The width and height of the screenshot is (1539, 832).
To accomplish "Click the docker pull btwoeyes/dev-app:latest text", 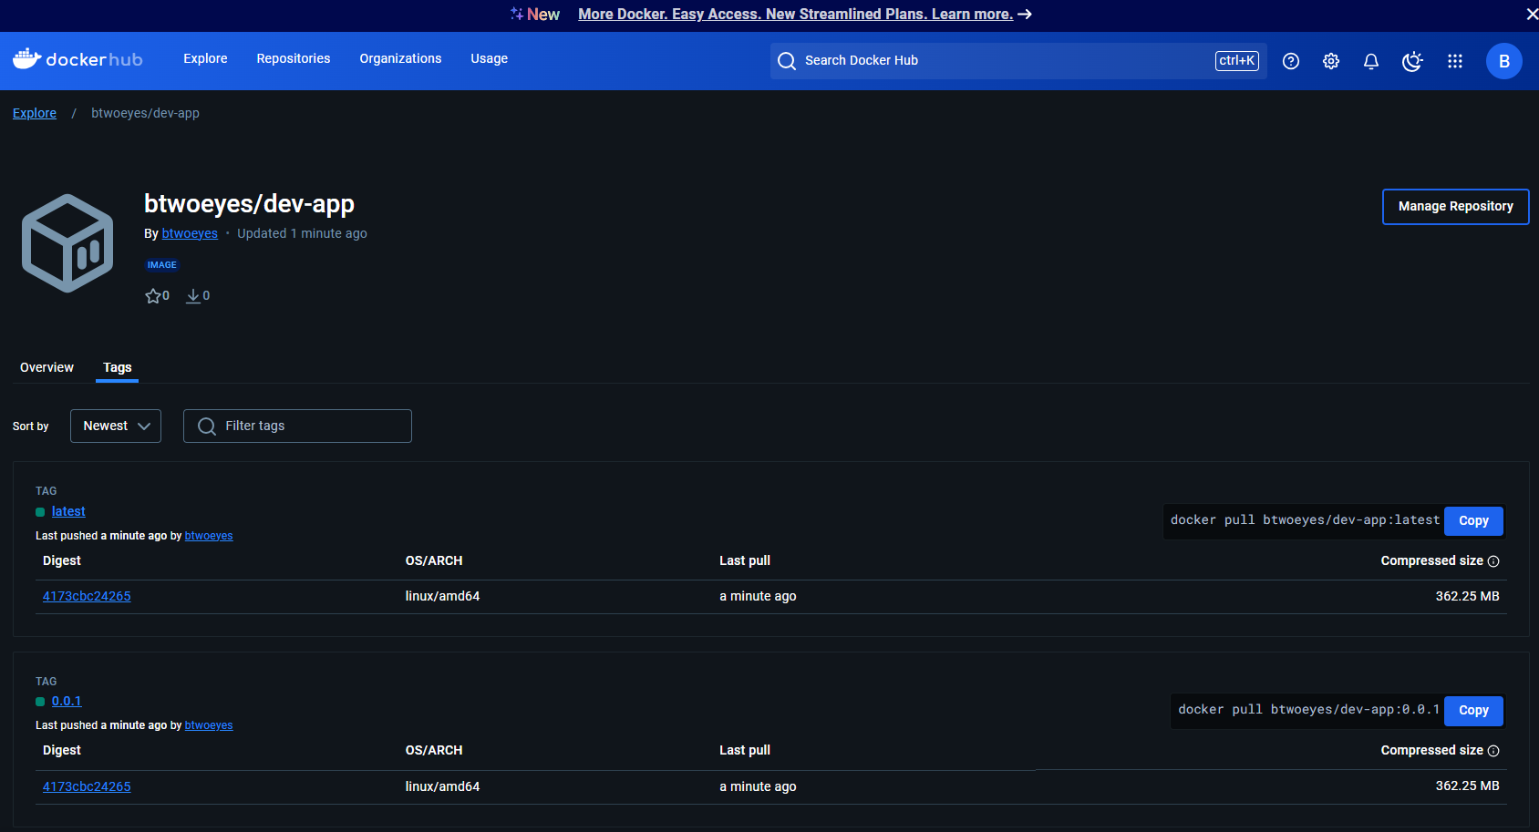I will [x=1305, y=520].
